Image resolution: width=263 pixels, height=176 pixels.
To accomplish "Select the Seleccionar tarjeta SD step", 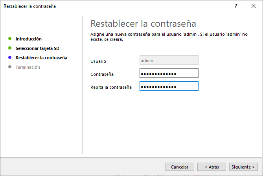I will pos(37,48).
